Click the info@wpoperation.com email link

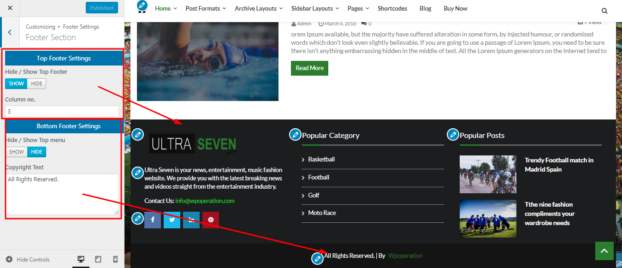click(x=205, y=201)
